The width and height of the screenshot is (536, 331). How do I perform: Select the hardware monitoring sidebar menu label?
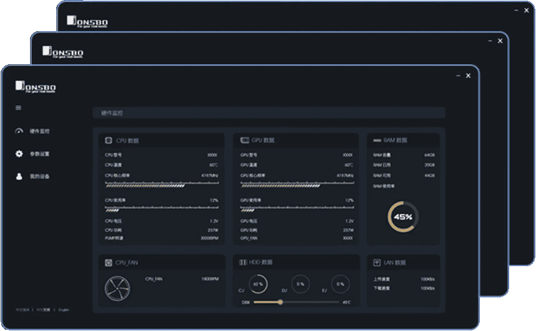tap(39, 132)
